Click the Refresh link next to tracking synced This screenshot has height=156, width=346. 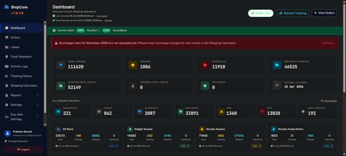[x=108, y=21]
